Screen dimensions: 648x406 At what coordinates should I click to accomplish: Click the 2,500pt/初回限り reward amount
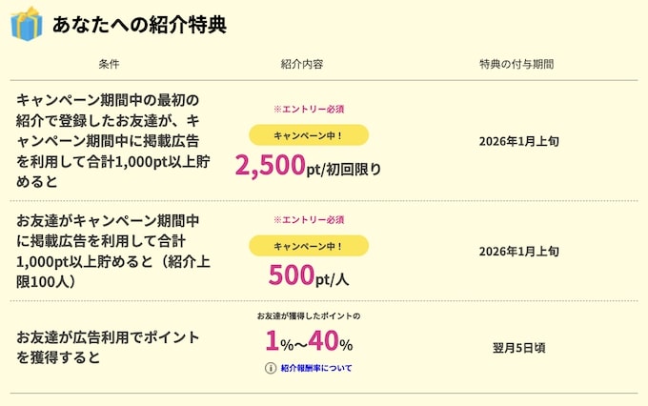(x=308, y=168)
